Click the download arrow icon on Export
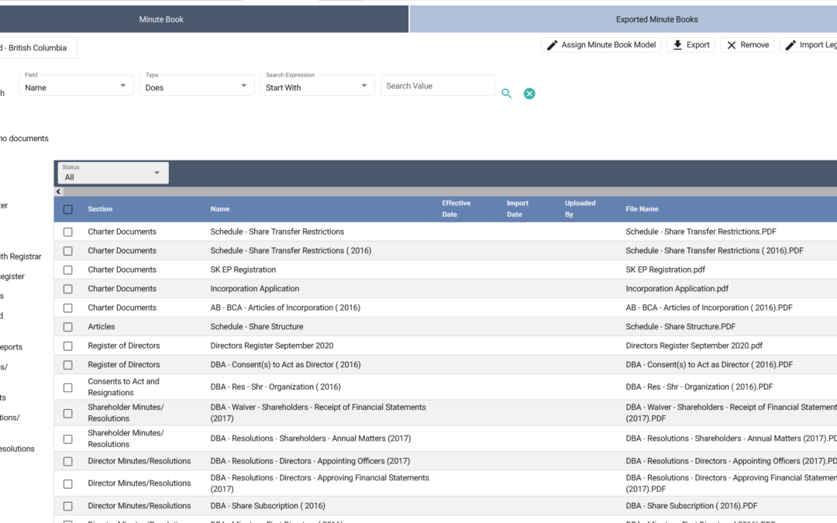Viewport: 837px width, 523px height. pyautogui.click(x=677, y=45)
